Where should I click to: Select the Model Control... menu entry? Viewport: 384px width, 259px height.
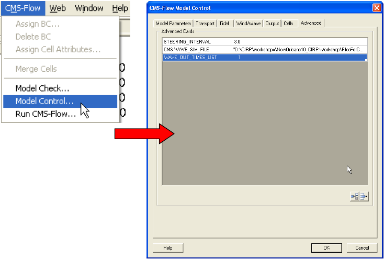click(x=60, y=101)
